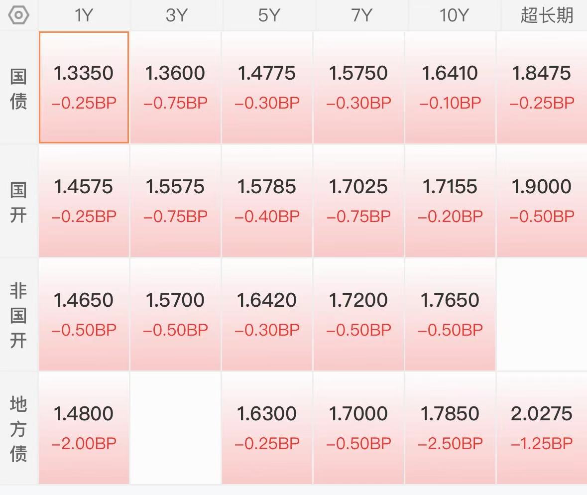Open the highlighted 国债 1Y cell 1.3350
The width and height of the screenshot is (587, 495).
(84, 87)
